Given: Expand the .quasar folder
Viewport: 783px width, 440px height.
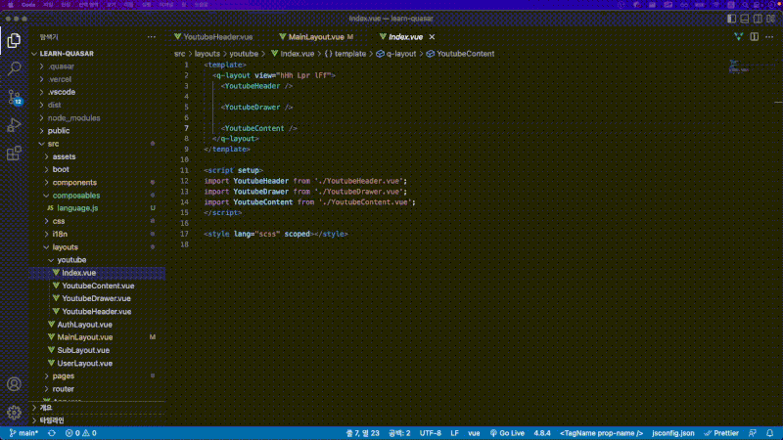Looking at the screenshot, I should [x=62, y=66].
